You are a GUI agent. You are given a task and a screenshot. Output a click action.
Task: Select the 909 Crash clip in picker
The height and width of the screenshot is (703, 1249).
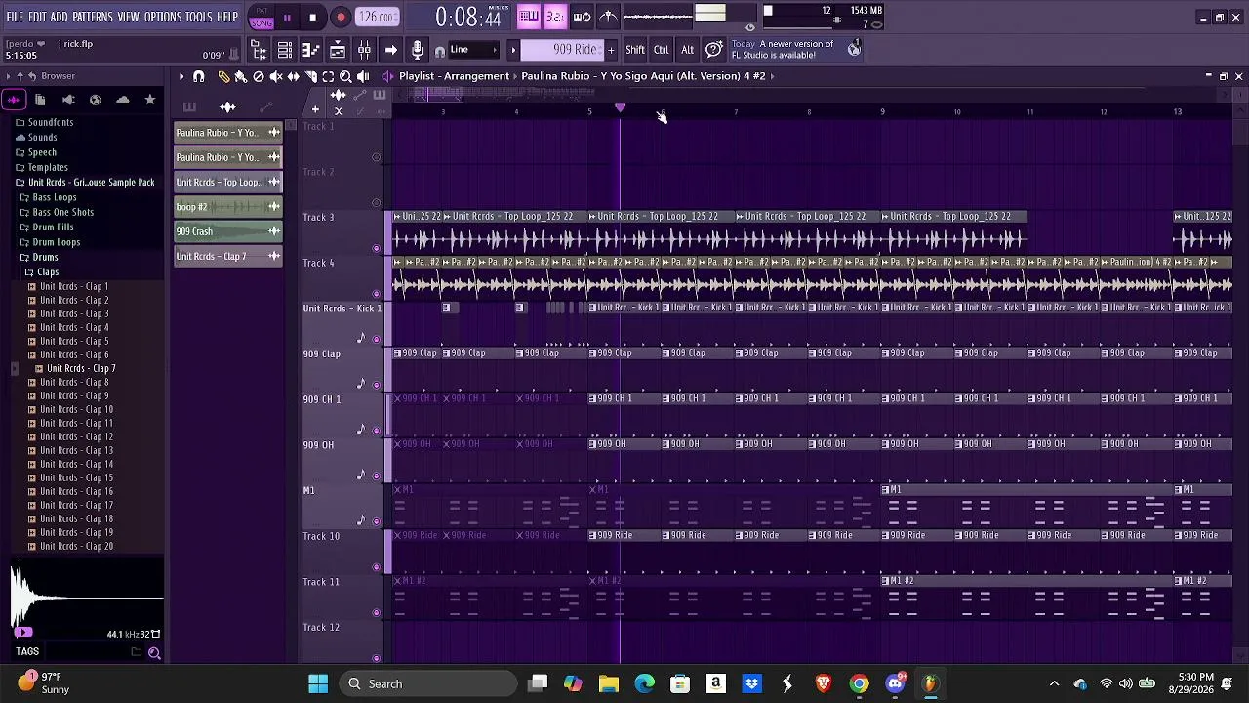coord(228,231)
